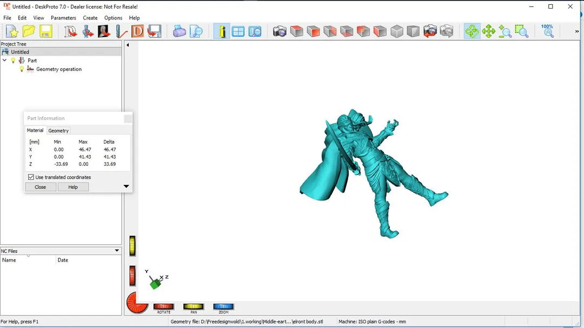This screenshot has height=328, width=584.
Task: Click the Machine: ISO plain G-codes status text
Action: 372,322
